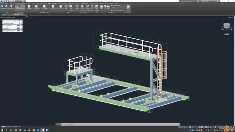
Task: Click the Advance Steel taskbar icon
Action: tap(43, 130)
